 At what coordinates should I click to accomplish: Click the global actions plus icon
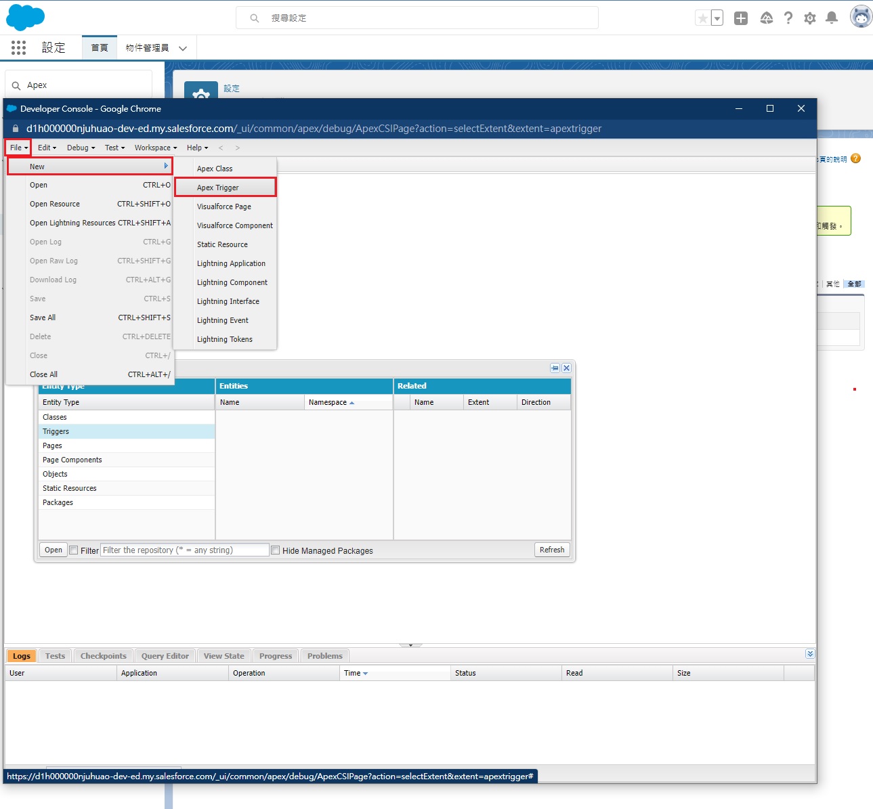click(741, 18)
